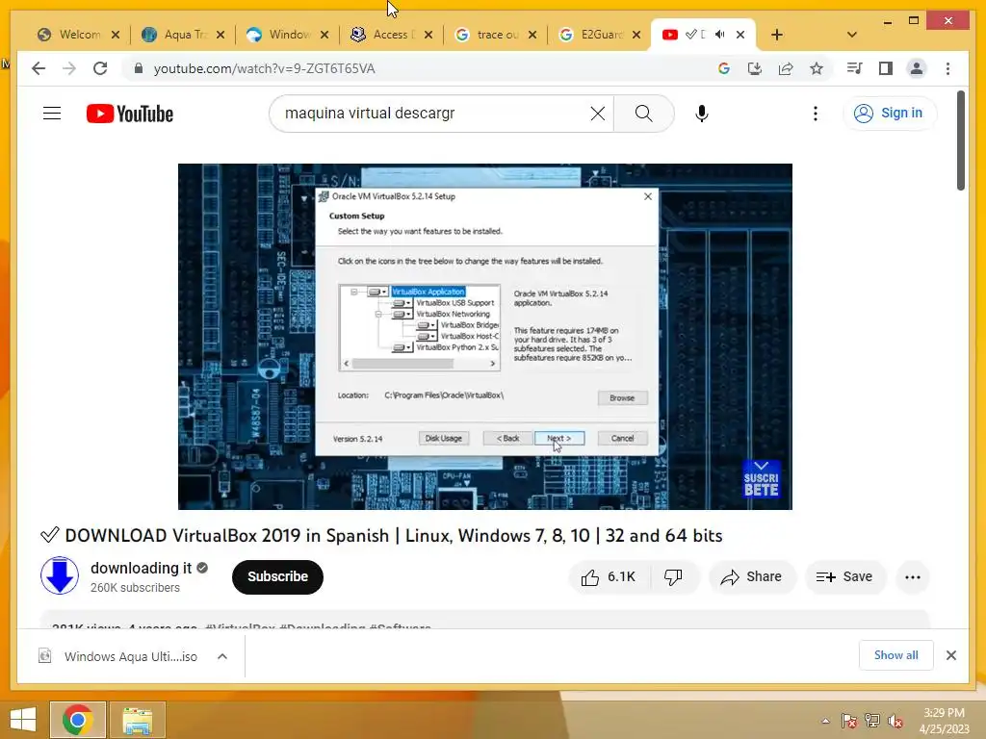Click the browser forward arrow

(x=69, y=68)
